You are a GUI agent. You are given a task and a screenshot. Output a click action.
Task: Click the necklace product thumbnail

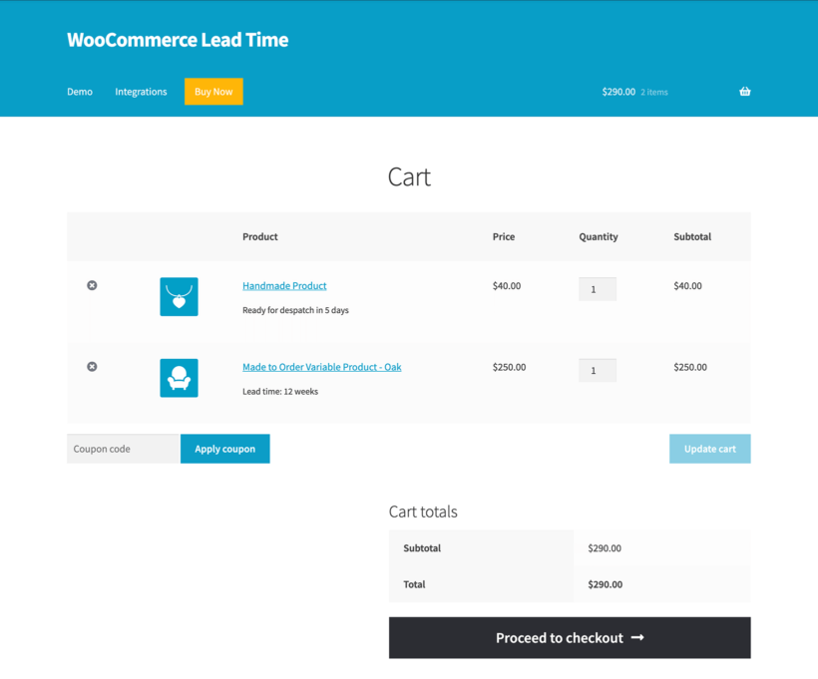[179, 296]
